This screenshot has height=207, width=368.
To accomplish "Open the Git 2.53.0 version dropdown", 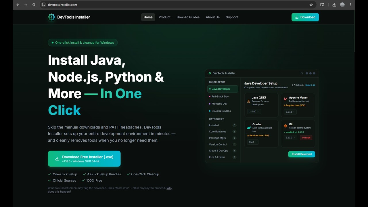I will (x=290, y=138).
